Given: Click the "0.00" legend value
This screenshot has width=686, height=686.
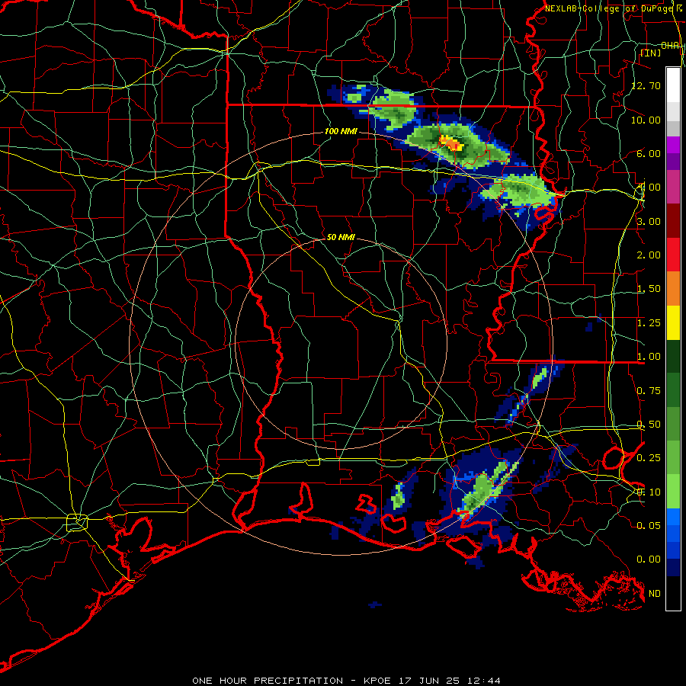Looking at the screenshot, I should coord(649,559).
